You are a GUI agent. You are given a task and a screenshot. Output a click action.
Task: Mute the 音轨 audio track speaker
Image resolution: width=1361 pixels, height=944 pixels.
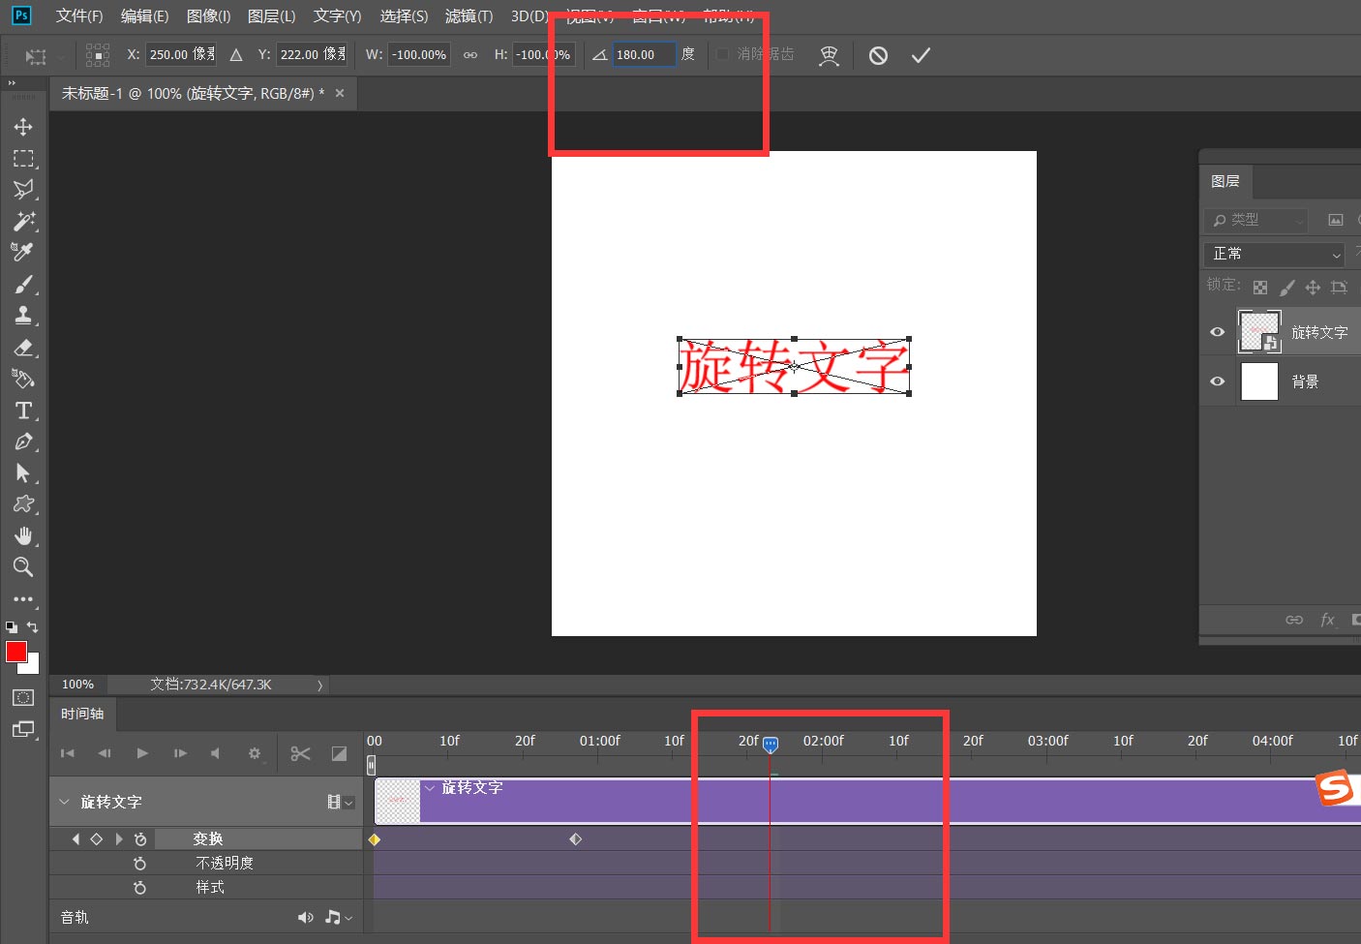pyautogui.click(x=306, y=917)
